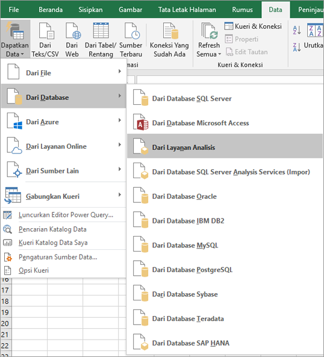Select the Dari Database menu item
The height and width of the screenshot is (357, 324).
(x=63, y=96)
